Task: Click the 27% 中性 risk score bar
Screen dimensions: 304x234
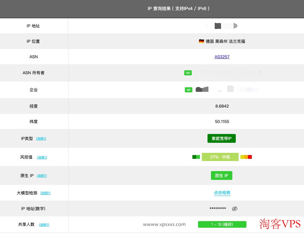Action: pos(220,157)
